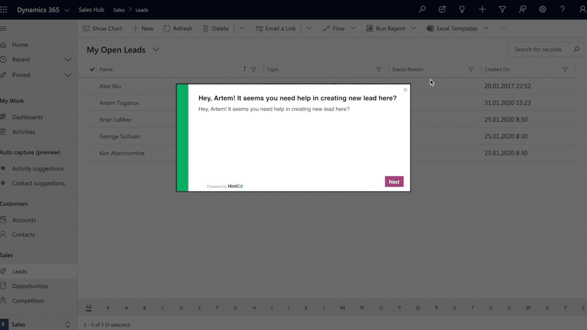Click the Show Chart toolbar button
This screenshot has width=587, height=330.
point(102,28)
